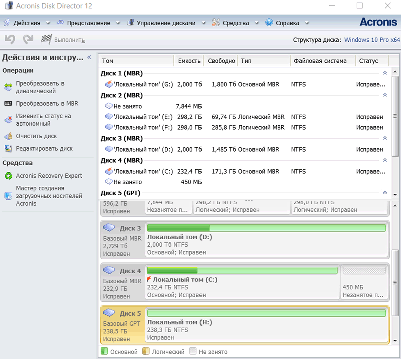Click the Преобразовать в MBR operation
Viewport: 401px width, 359px height.
click(x=47, y=104)
